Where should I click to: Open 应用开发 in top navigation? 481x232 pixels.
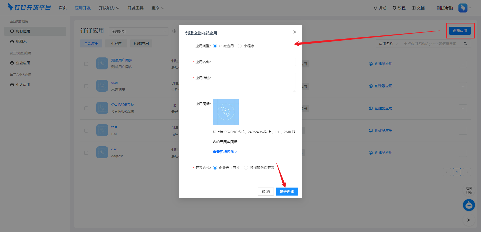[x=83, y=8]
